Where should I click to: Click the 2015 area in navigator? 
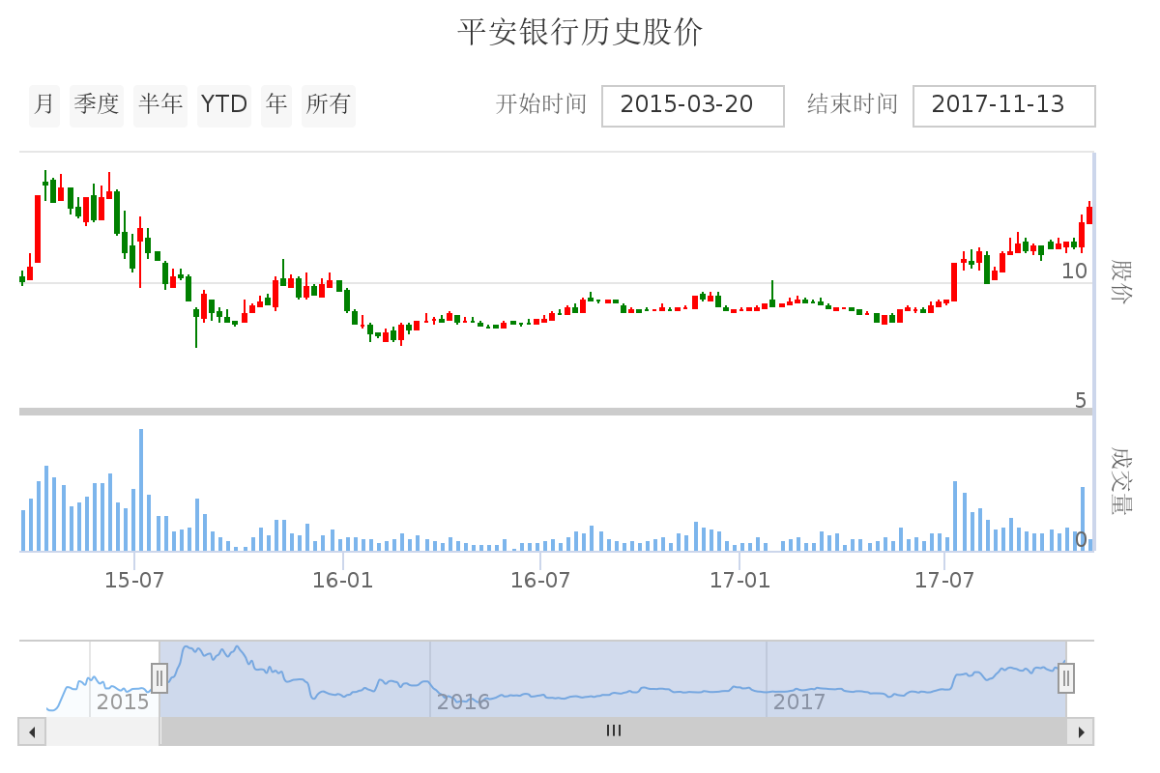tap(123, 701)
